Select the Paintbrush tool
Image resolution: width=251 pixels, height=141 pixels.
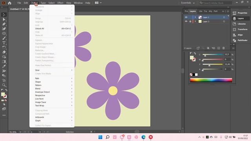pos(4,38)
